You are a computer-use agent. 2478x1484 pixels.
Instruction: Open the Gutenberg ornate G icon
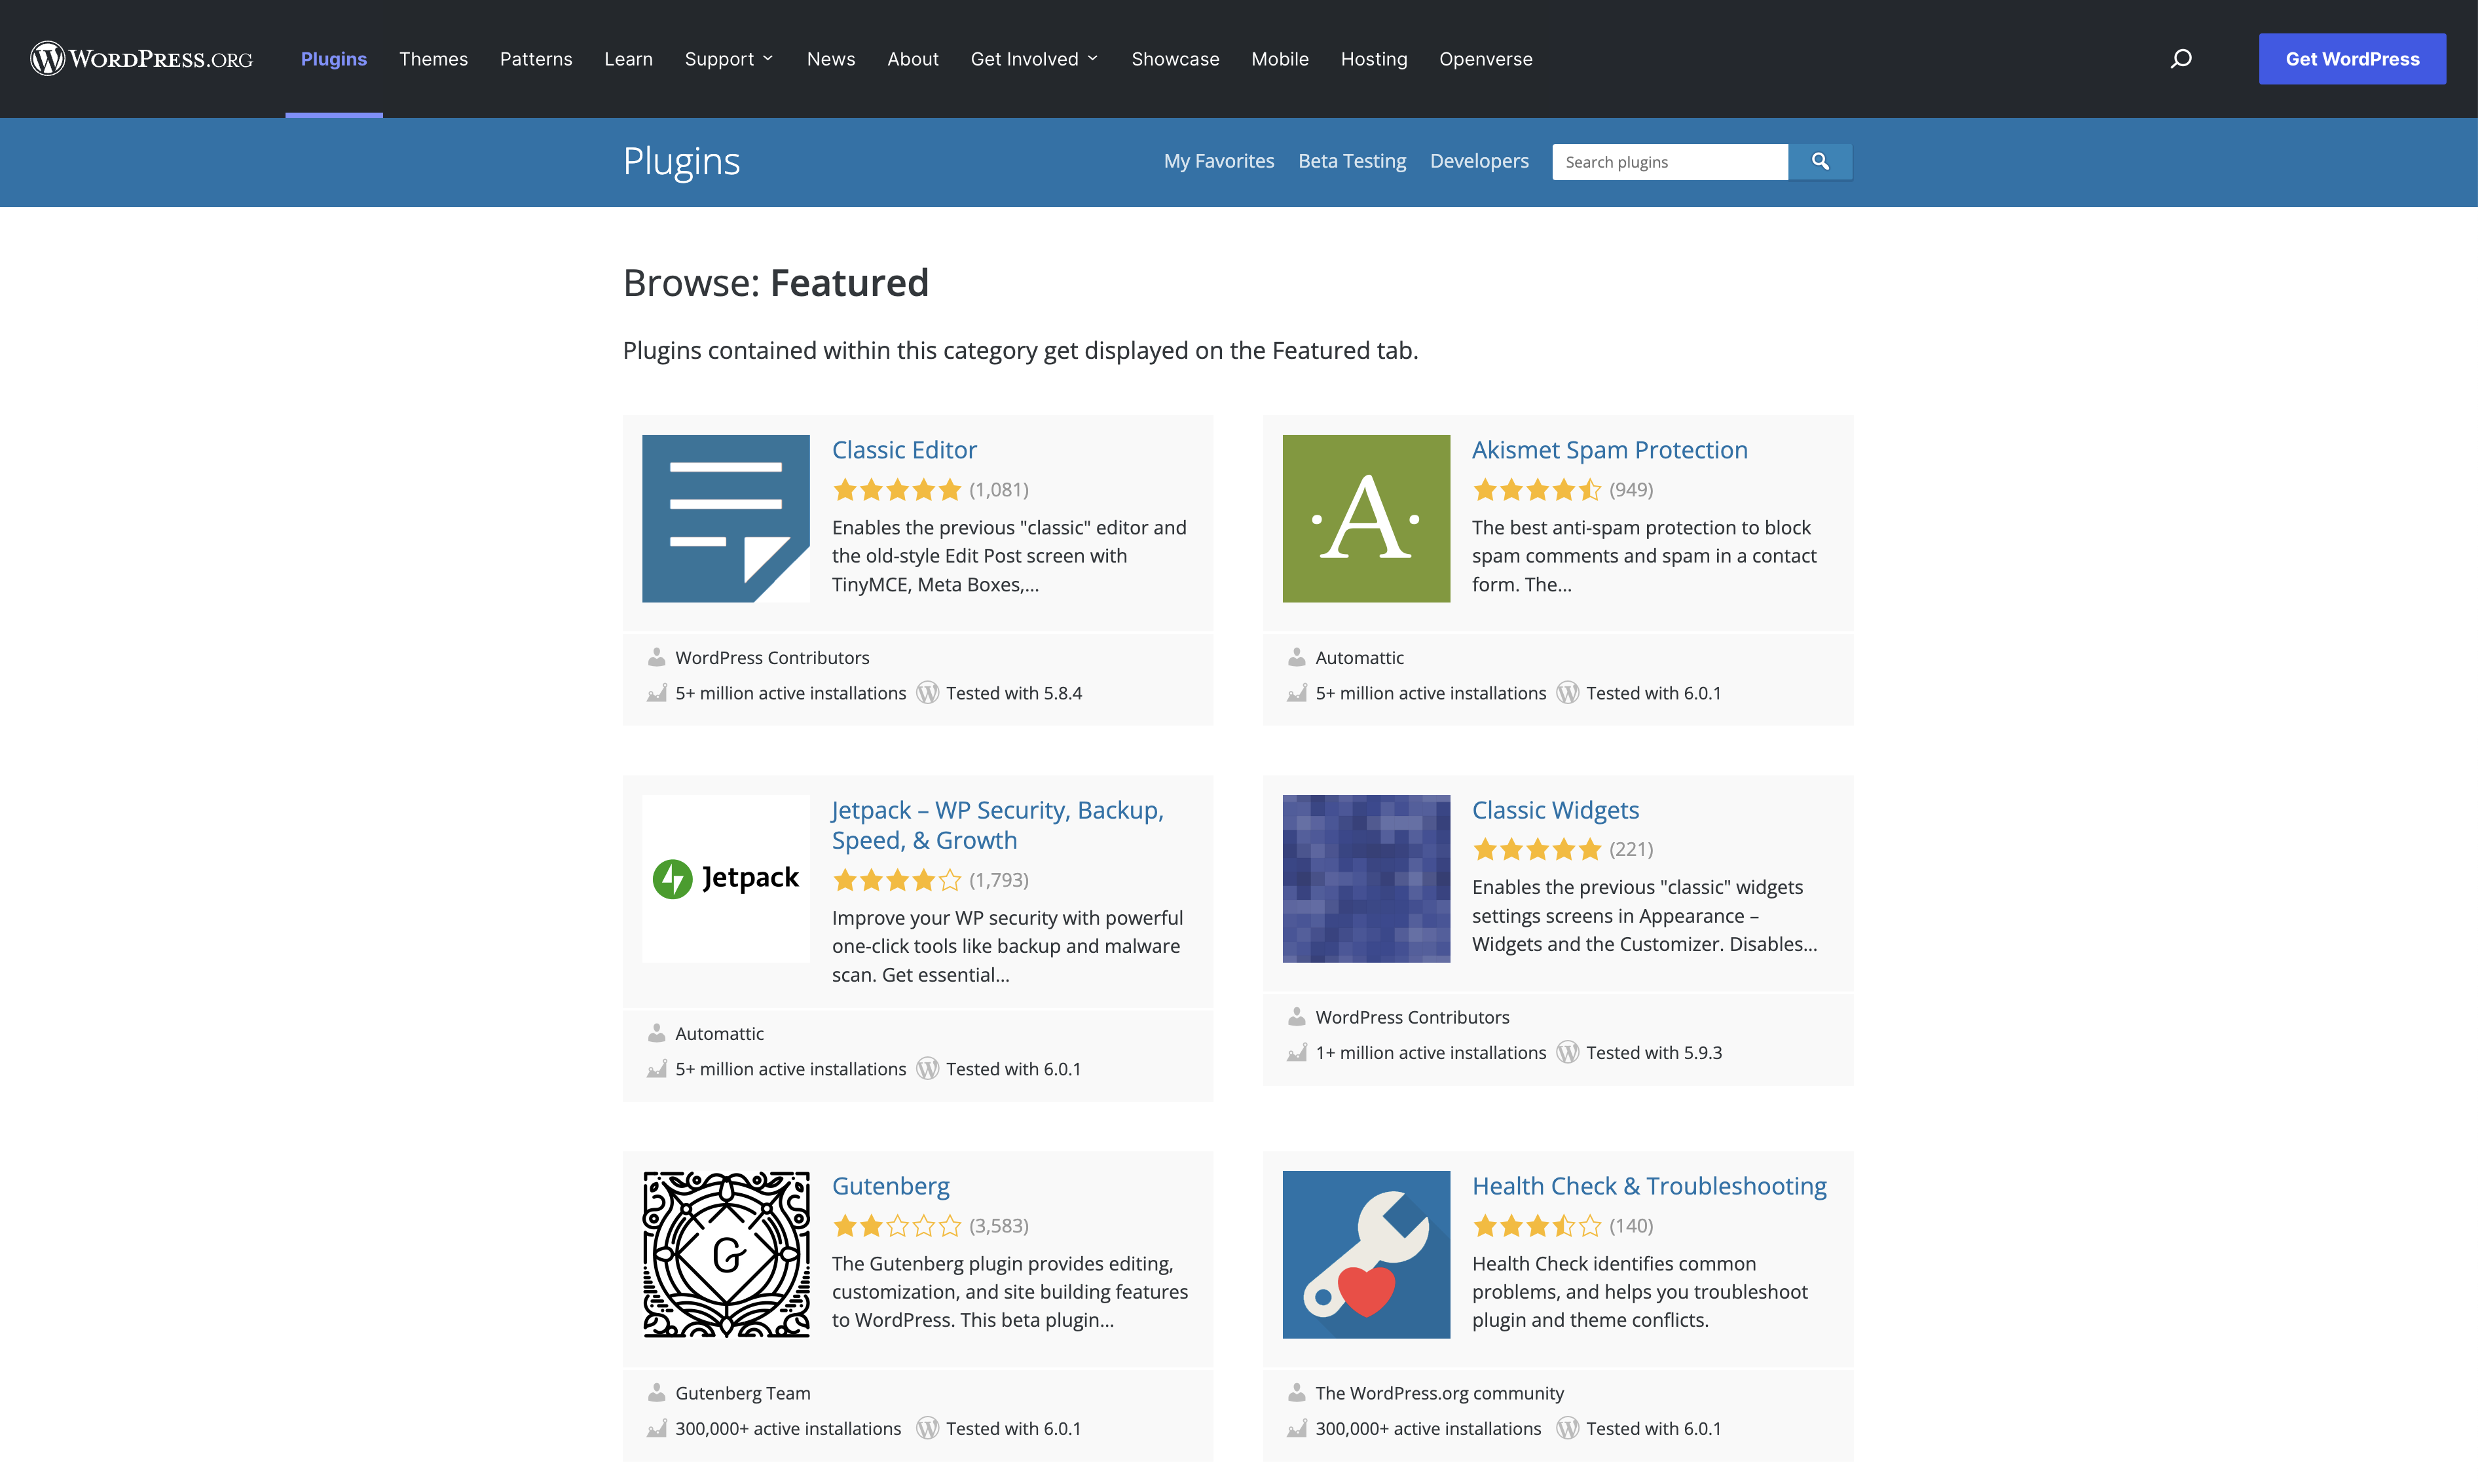tap(725, 1254)
